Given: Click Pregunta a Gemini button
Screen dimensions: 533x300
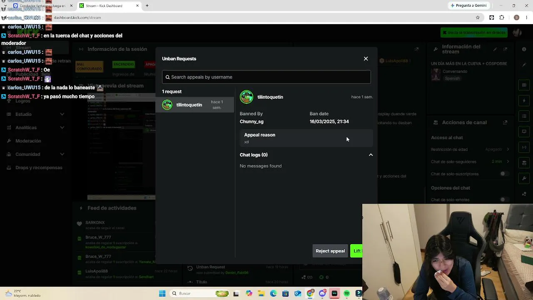Looking at the screenshot, I should coord(468,6).
